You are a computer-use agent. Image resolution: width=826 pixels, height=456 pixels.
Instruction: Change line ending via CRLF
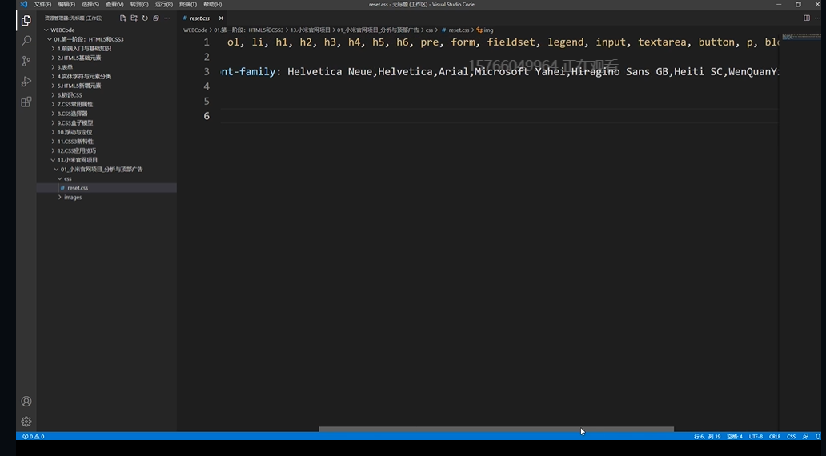tap(775, 437)
